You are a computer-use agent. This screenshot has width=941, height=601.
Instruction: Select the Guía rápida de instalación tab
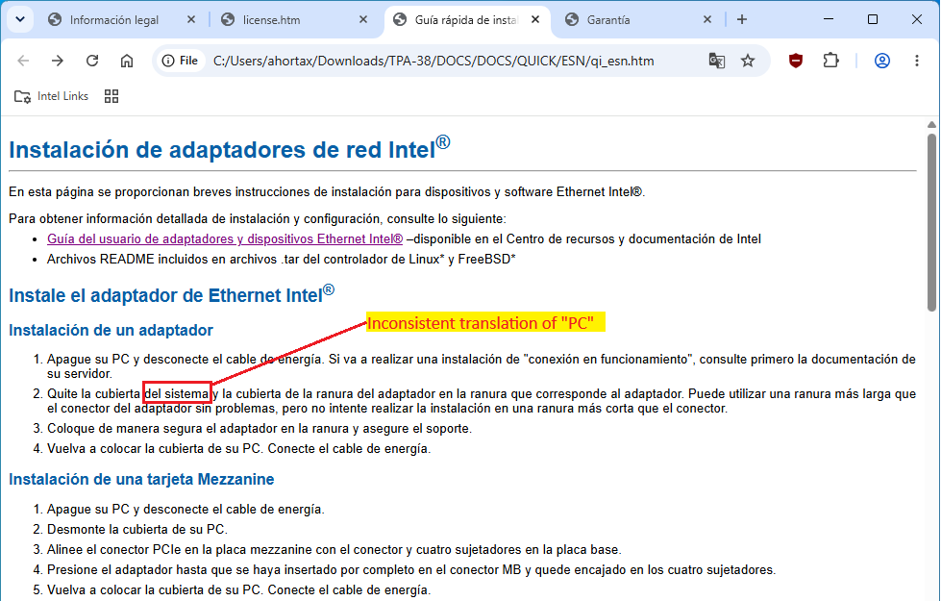[x=465, y=20]
